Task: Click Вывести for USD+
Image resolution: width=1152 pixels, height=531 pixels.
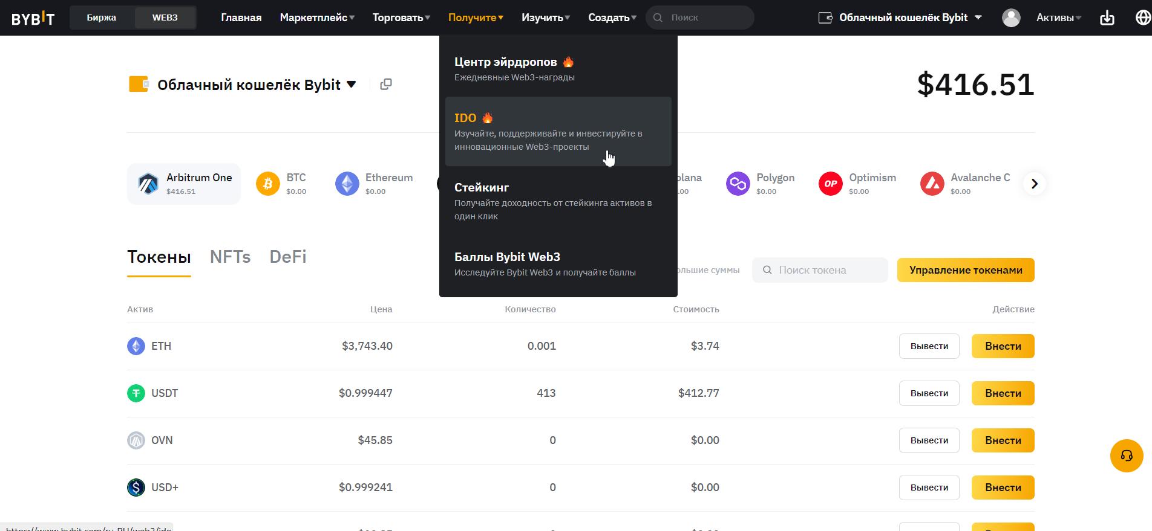Action: (x=929, y=488)
